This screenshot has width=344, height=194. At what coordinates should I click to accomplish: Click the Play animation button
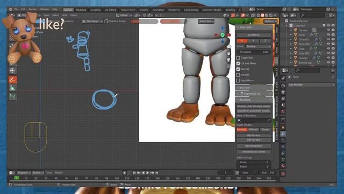pyautogui.click(x=148, y=173)
